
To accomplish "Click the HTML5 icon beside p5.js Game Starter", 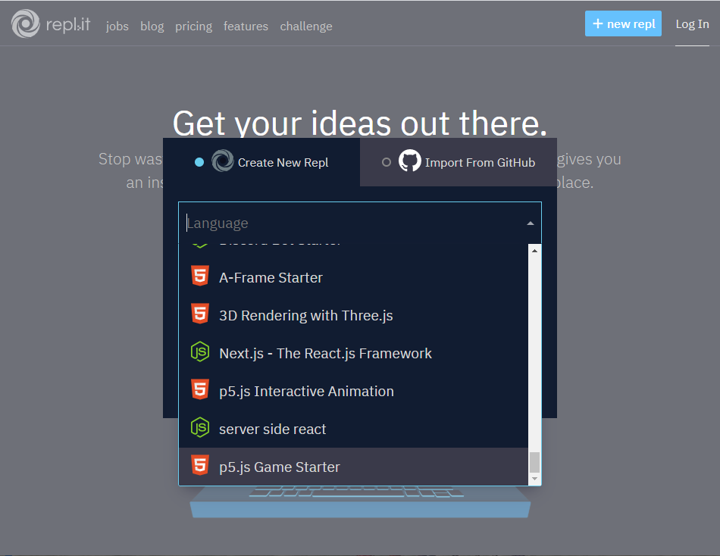I will coord(200,465).
